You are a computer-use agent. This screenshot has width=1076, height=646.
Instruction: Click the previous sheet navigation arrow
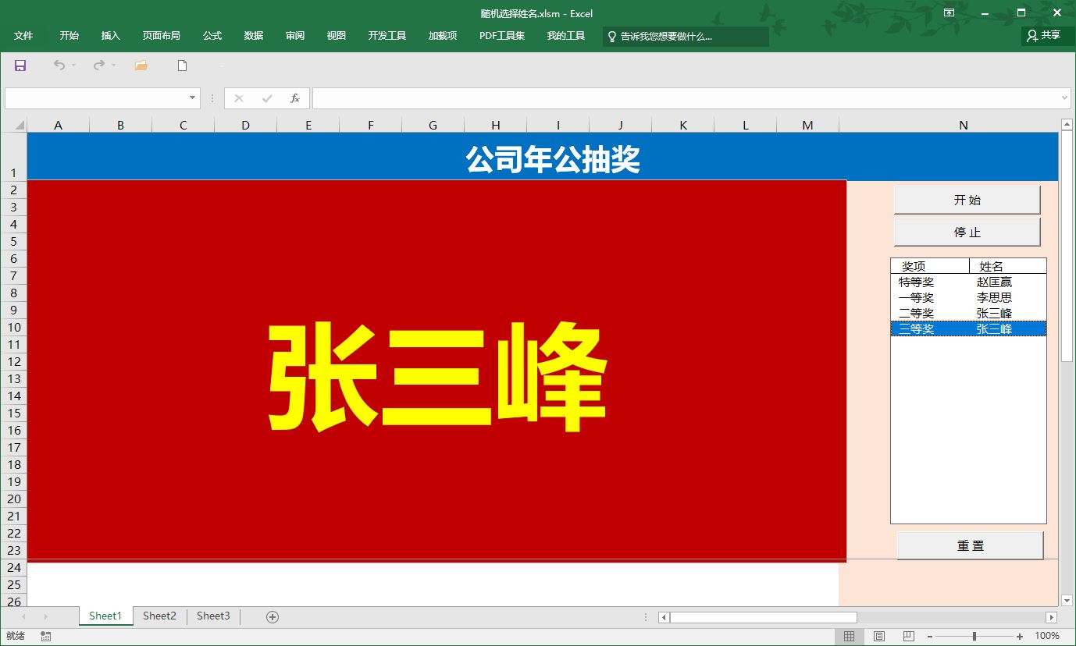[x=23, y=617]
